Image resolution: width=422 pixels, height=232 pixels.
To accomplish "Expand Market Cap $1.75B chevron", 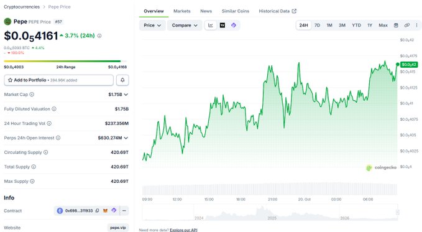I will click(126, 95).
